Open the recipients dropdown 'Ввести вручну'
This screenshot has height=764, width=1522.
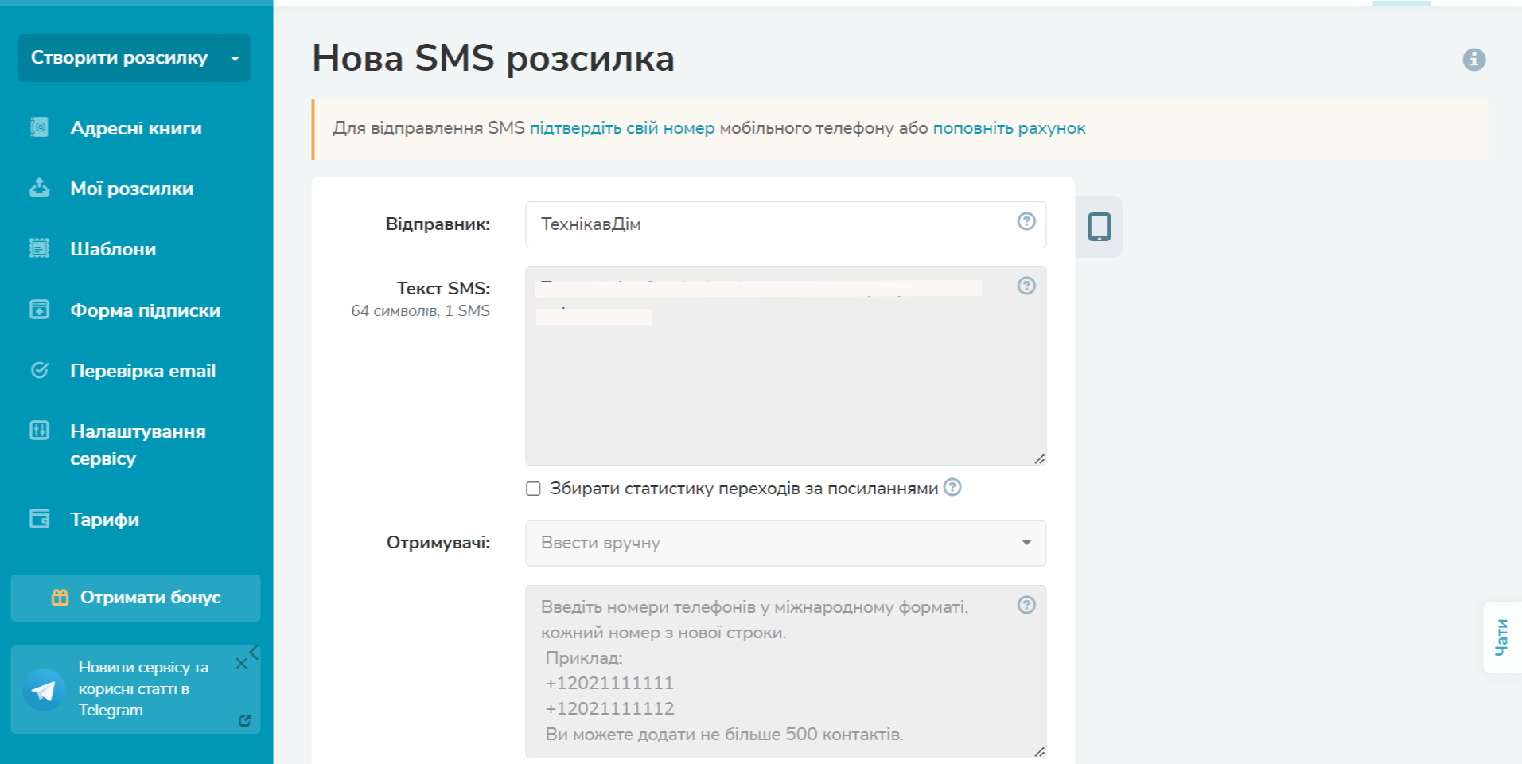coord(785,543)
